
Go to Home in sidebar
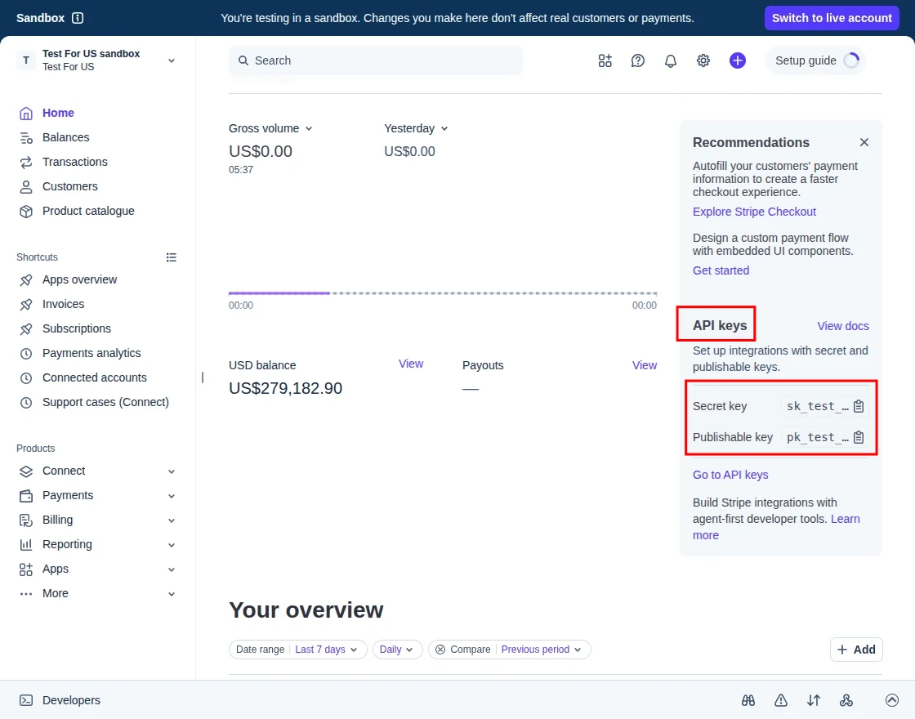tap(58, 113)
